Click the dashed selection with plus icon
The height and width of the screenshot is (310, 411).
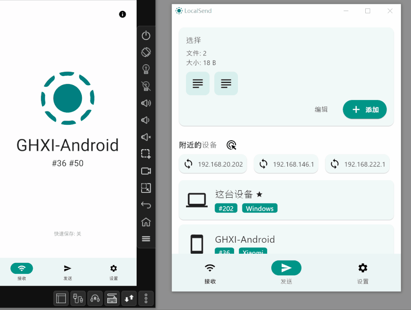tap(146, 154)
